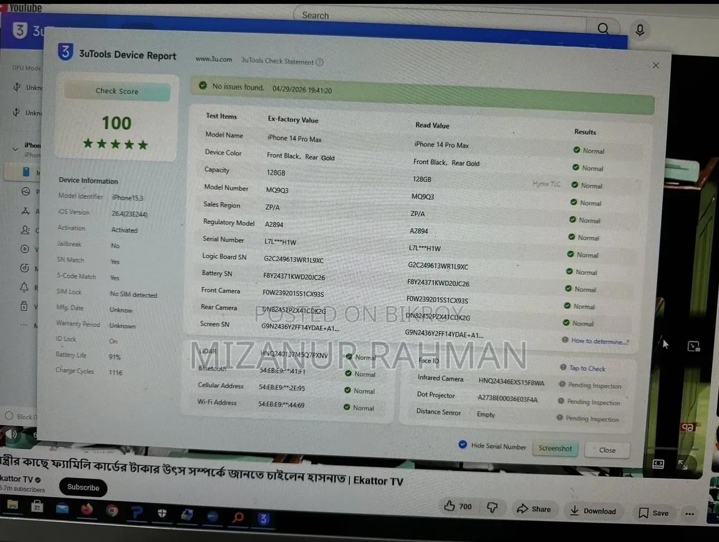Switch to 3uTools via its taskbar icon

click(264, 519)
